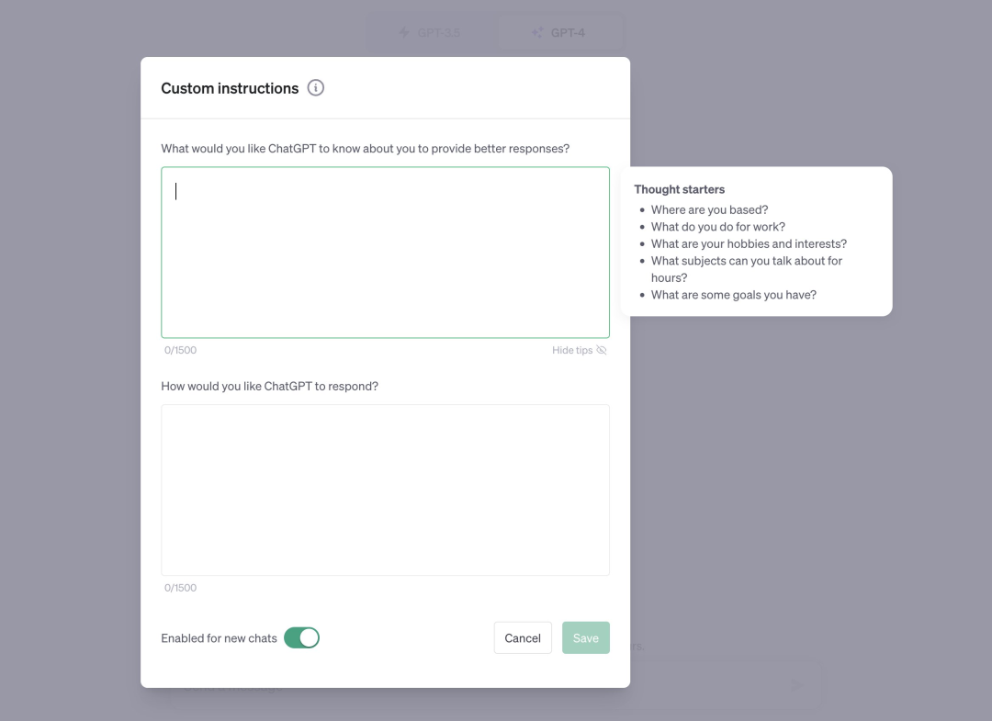This screenshot has height=721, width=992.
Task: Click the crossed-out eye icon next to Hide tips
Action: 602,350
